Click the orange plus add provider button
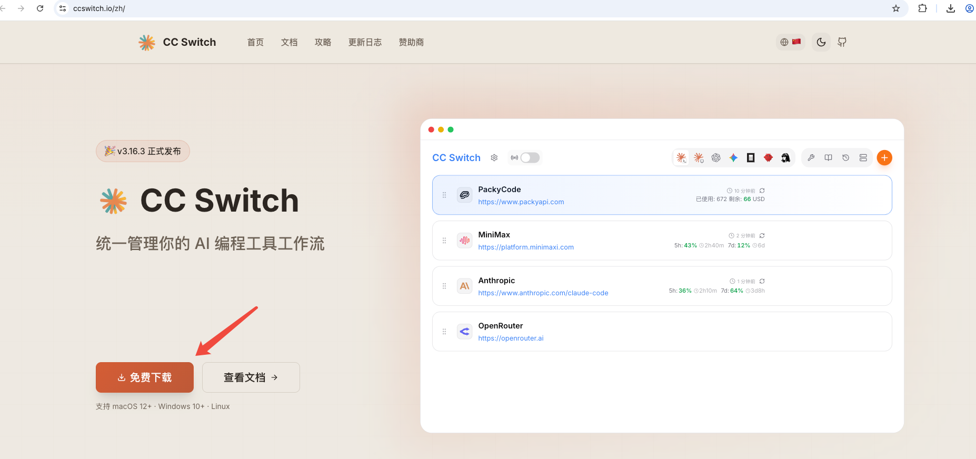 884,157
